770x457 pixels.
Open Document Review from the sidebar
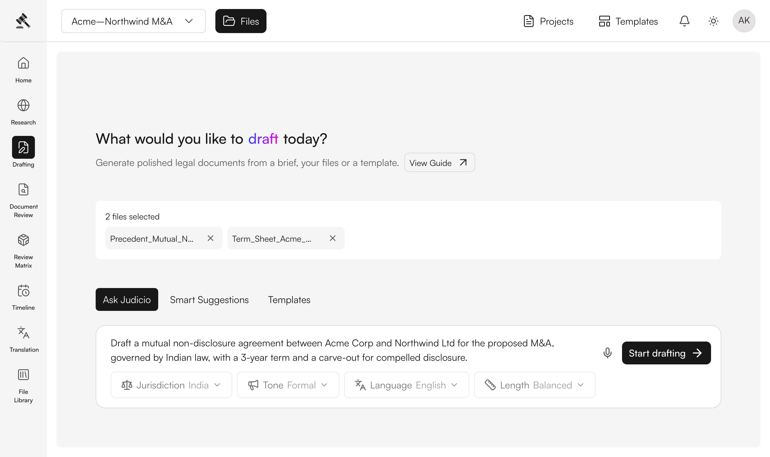(x=23, y=190)
